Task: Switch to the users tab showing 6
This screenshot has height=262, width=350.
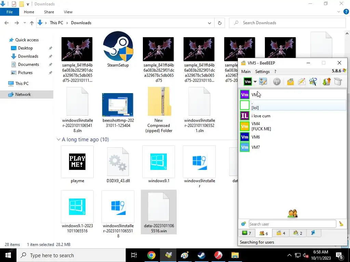Action: [264, 233]
